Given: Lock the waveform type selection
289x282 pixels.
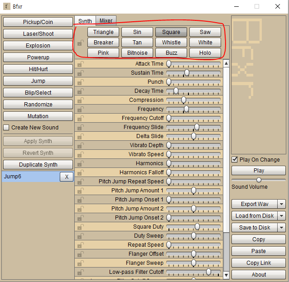Looking at the screenshot, I should coord(80,43).
